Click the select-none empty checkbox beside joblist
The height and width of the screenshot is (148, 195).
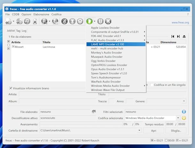pyautogui.click(x=8, y=45)
